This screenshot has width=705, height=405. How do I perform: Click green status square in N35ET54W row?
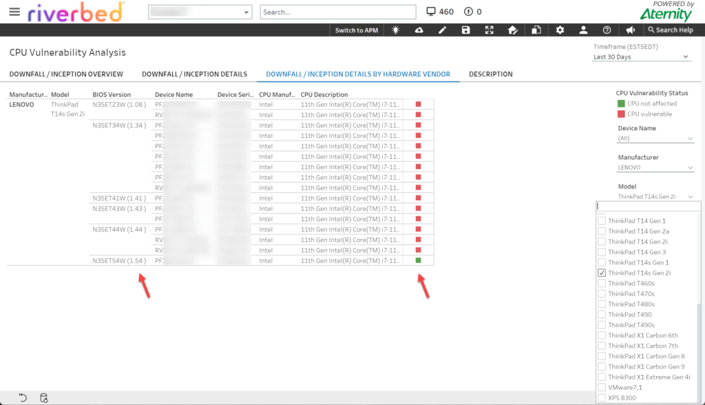(x=419, y=260)
